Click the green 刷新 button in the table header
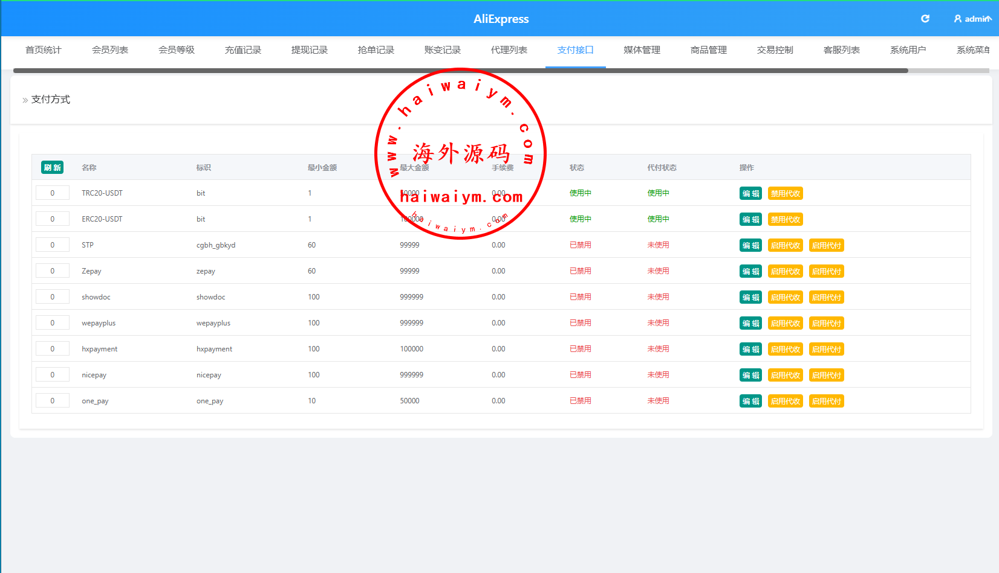The width and height of the screenshot is (999, 573). click(x=53, y=167)
